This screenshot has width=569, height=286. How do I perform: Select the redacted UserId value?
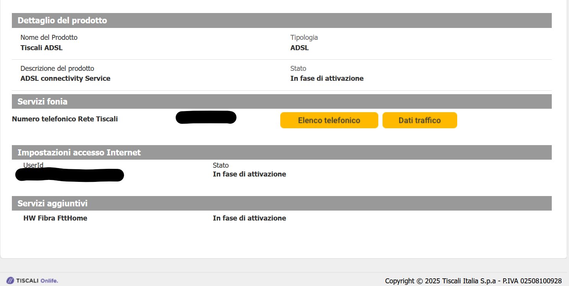(x=70, y=175)
